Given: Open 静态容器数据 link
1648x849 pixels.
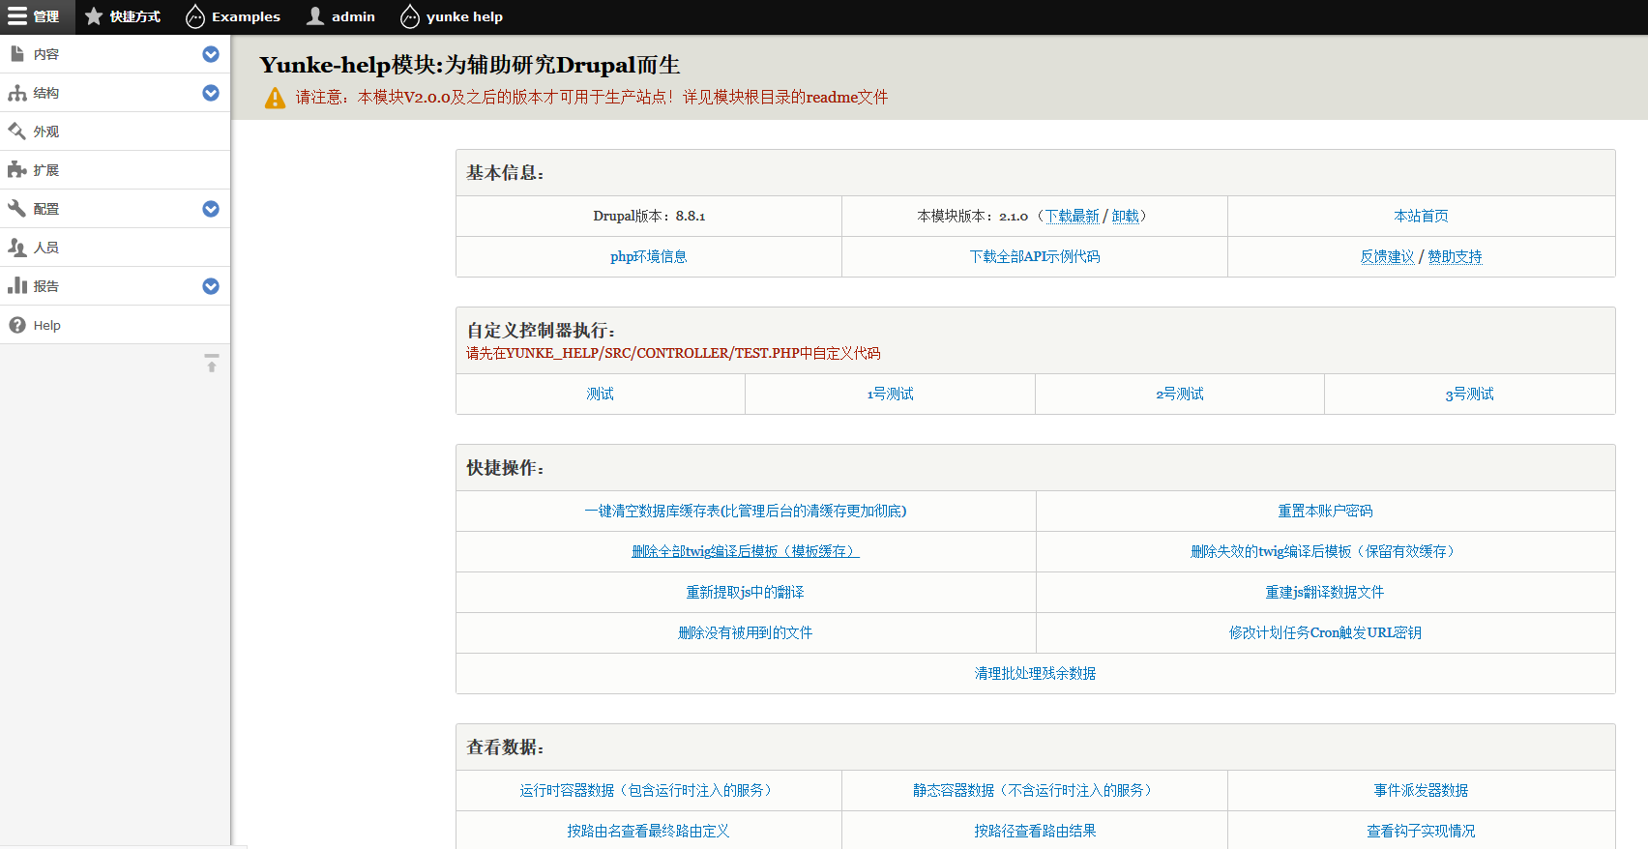Looking at the screenshot, I should [x=1035, y=790].
